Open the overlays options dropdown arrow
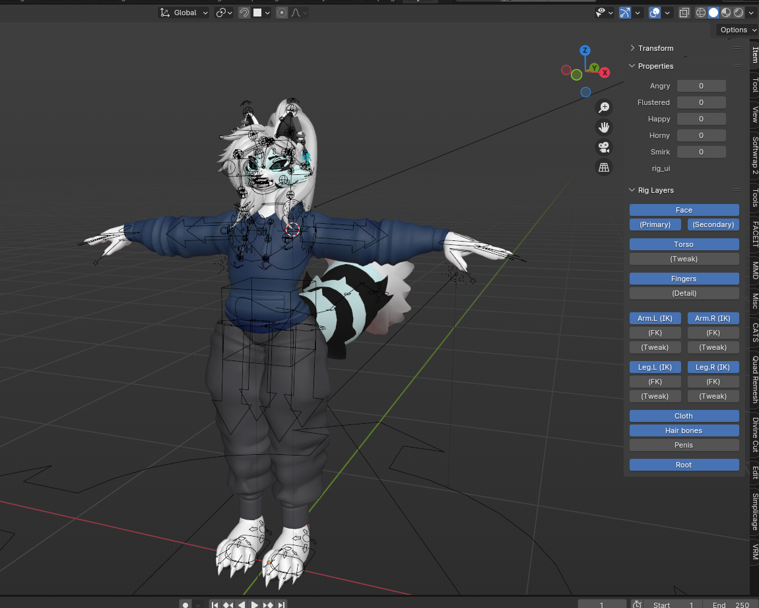 point(667,13)
